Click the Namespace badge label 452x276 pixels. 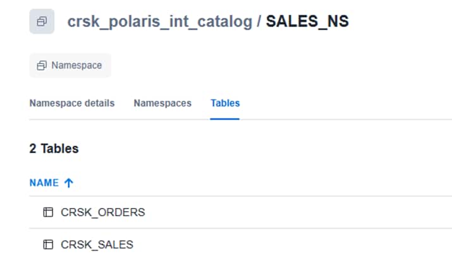76,66
